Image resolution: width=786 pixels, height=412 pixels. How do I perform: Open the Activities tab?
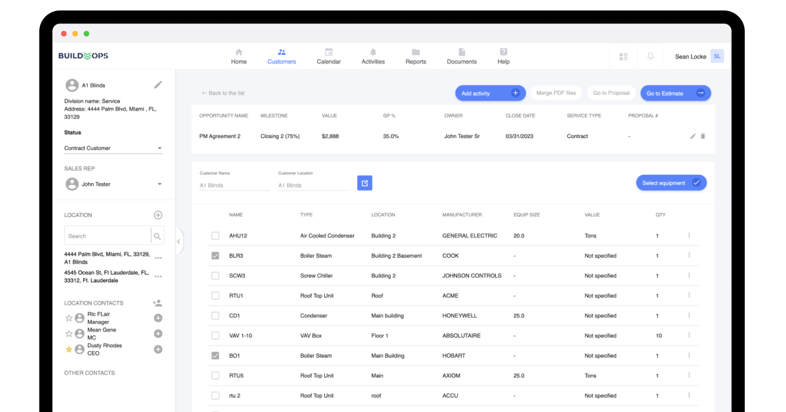373,56
